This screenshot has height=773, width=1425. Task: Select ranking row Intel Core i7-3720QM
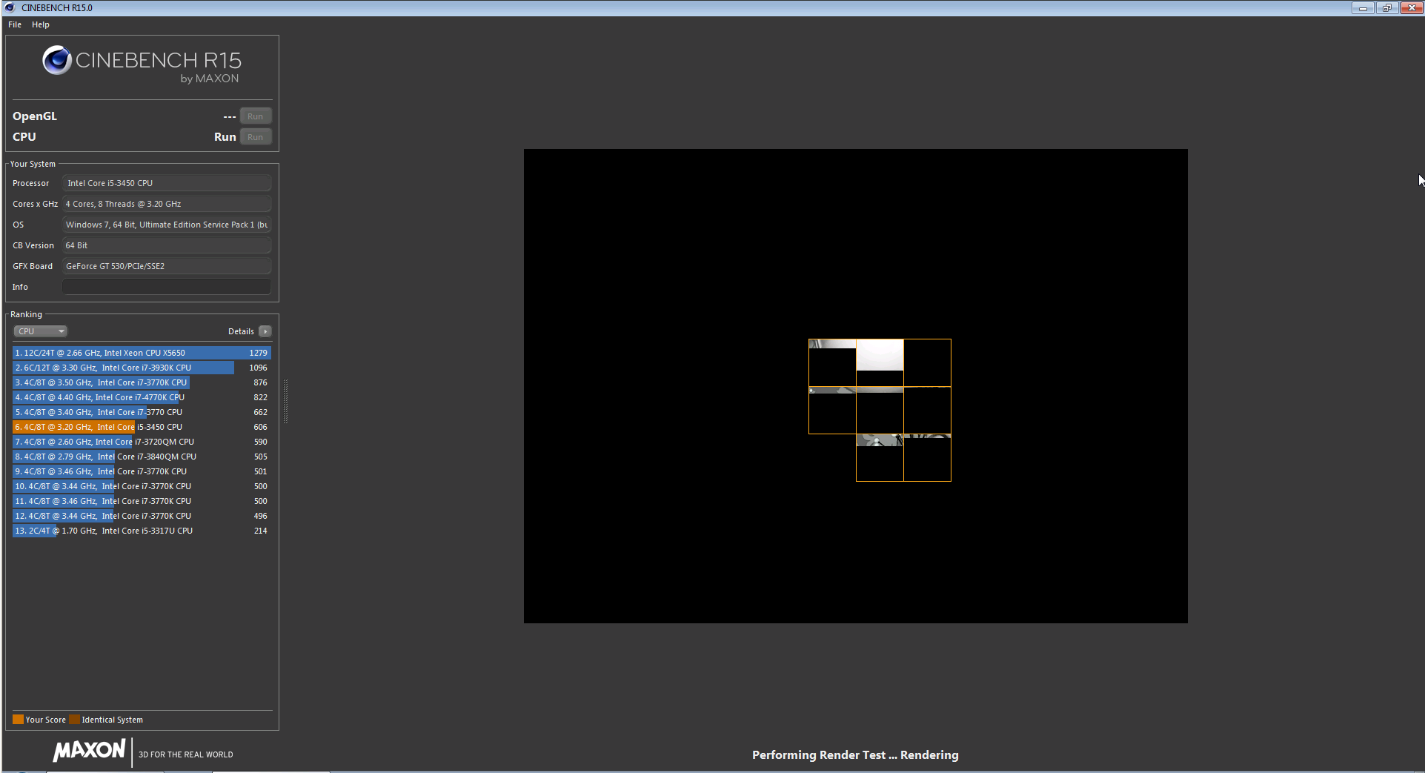[142, 442]
